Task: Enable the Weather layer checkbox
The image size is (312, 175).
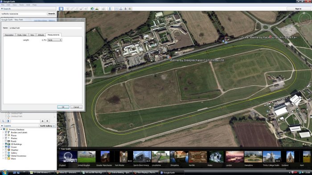Action: (6, 150)
